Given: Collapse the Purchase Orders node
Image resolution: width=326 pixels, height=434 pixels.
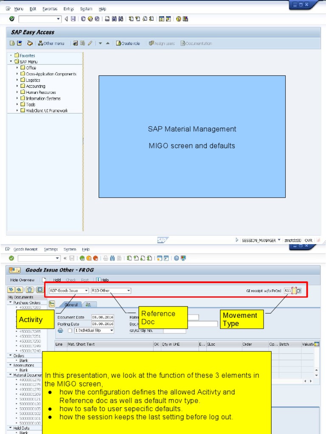Looking at the screenshot, I should (11, 303).
